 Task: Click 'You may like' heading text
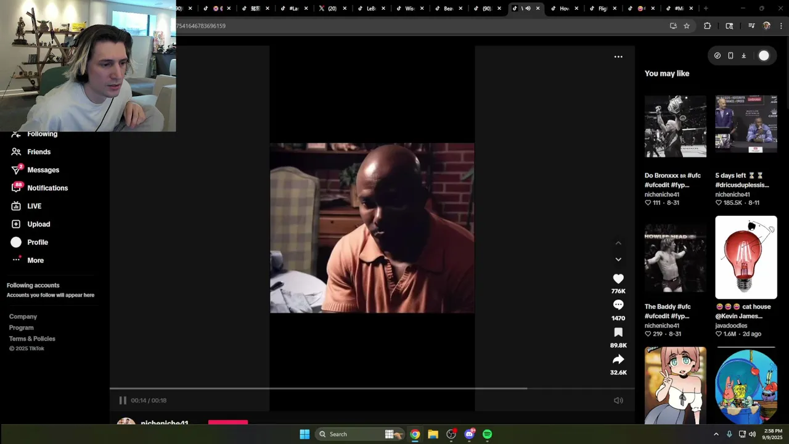tap(667, 73)
